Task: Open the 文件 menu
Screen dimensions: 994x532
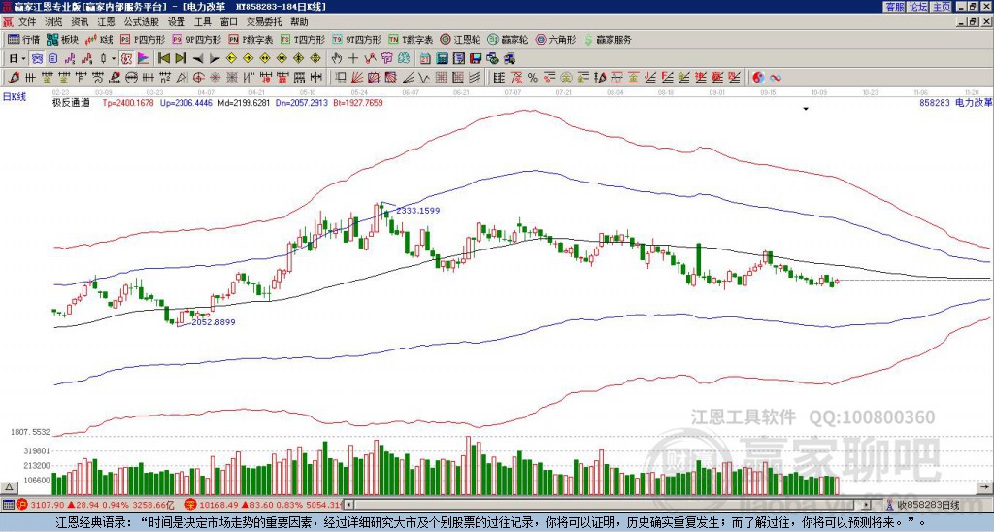Action: click(x=27, y=22)
